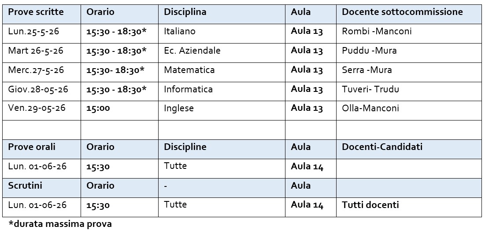Viewport: 485px width, 230px height.
Task: Click the Ven.29-05-26 date cell
Action: click(41, 110)
